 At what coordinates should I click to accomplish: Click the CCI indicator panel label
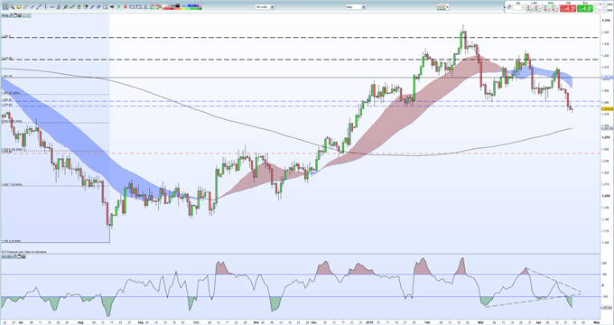(x=6, y=256)
